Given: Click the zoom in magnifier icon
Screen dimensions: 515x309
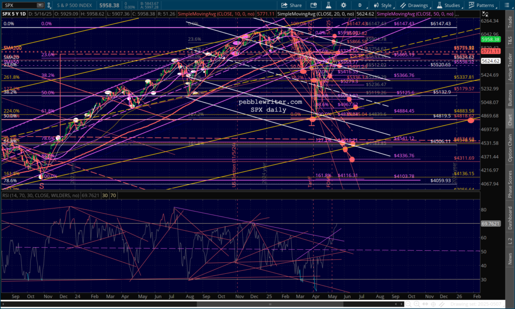Looking at the screenshot, I should [417, 304].
